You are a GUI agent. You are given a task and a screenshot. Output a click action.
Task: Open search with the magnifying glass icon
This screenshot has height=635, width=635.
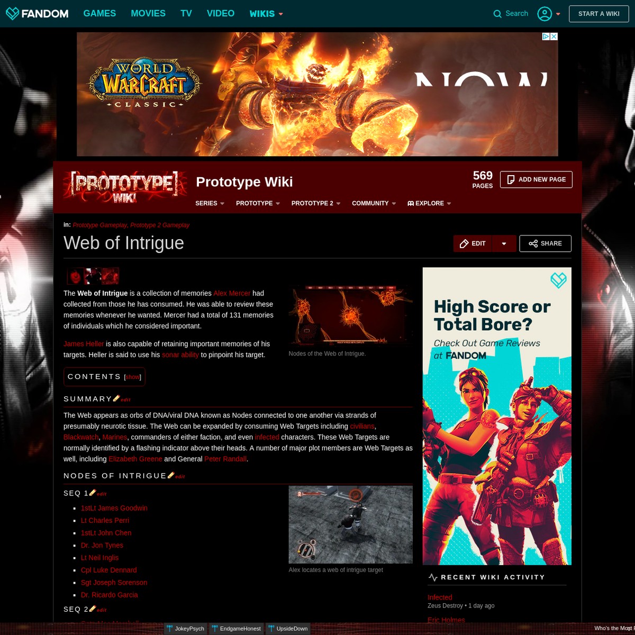coord(497,13)
